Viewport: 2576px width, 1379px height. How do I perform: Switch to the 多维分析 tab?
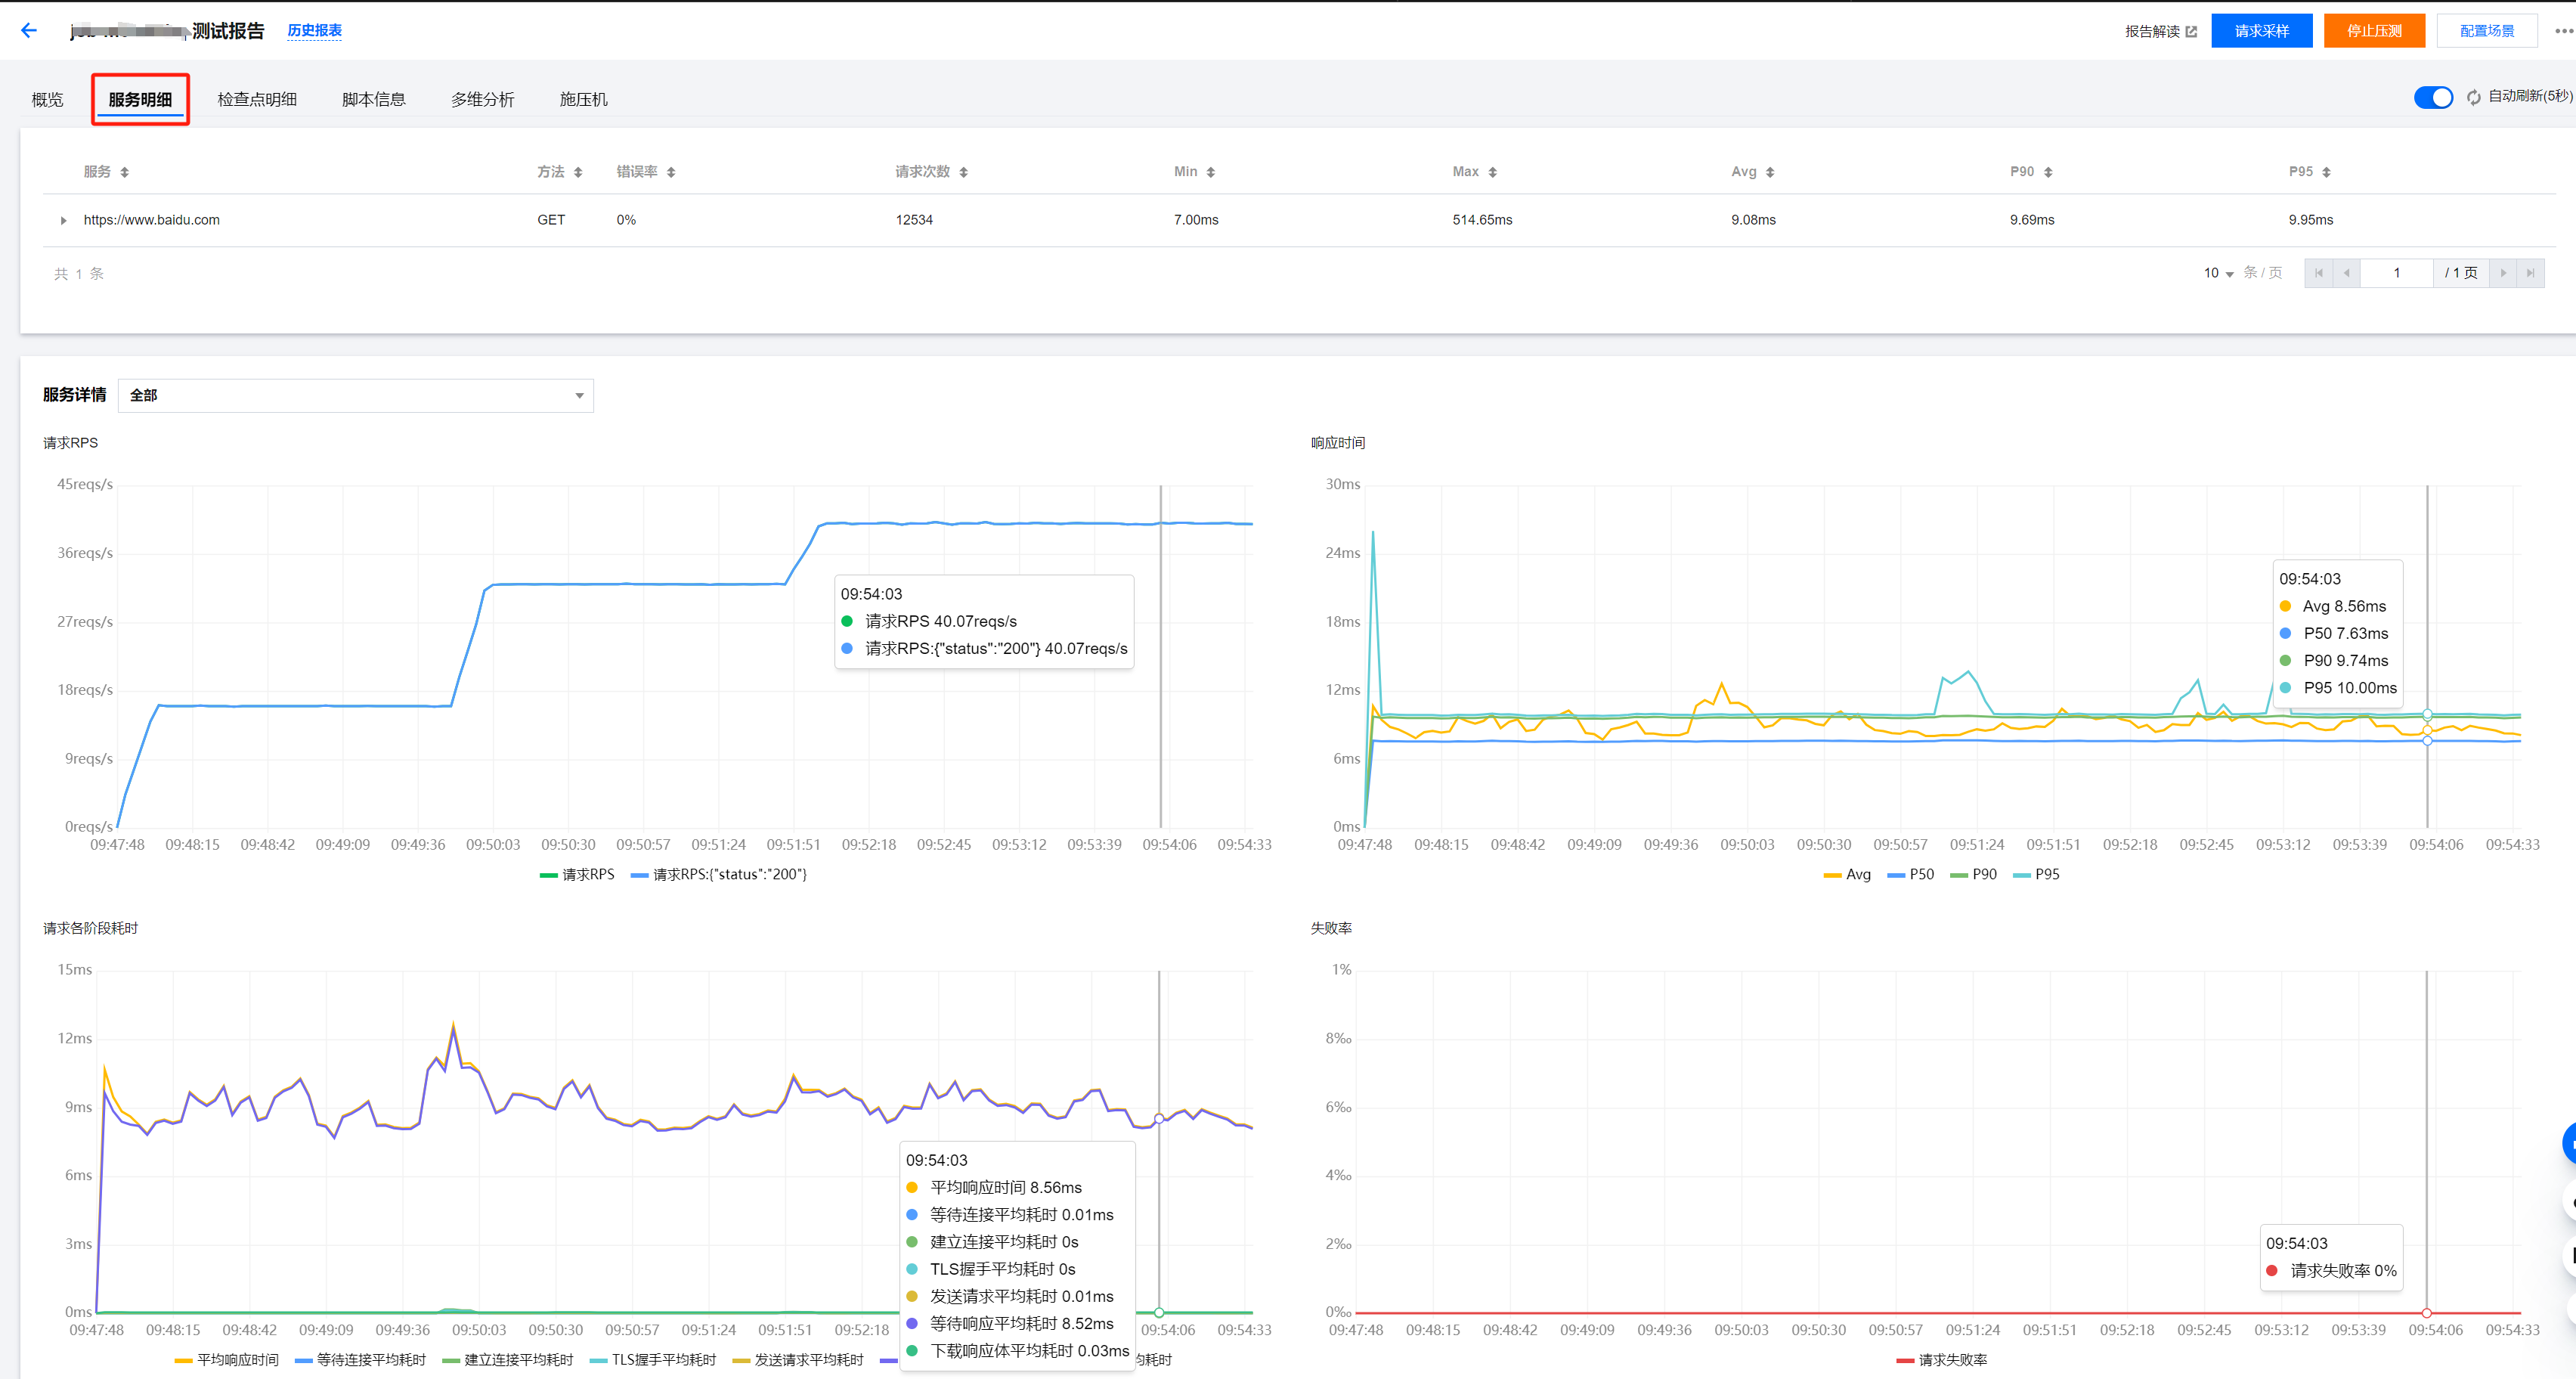pyautogui.click(x=482, y=99)
